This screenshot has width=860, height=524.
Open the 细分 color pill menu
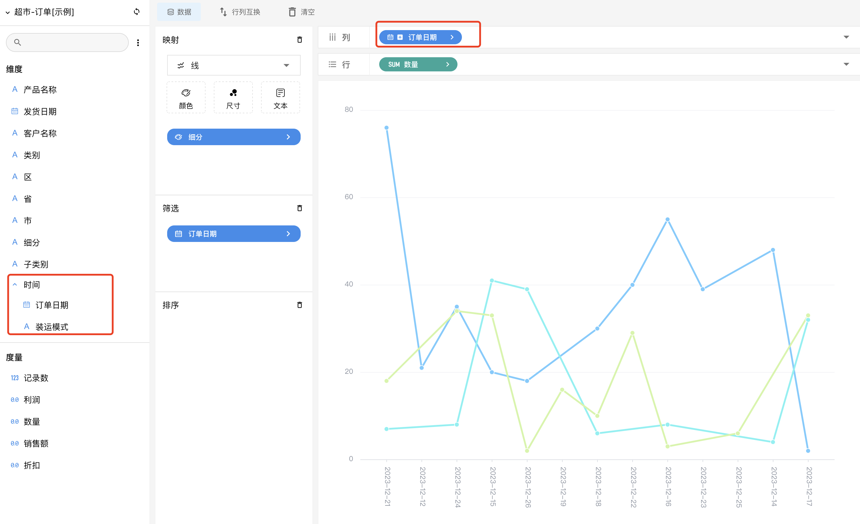(x=234, y=137)
